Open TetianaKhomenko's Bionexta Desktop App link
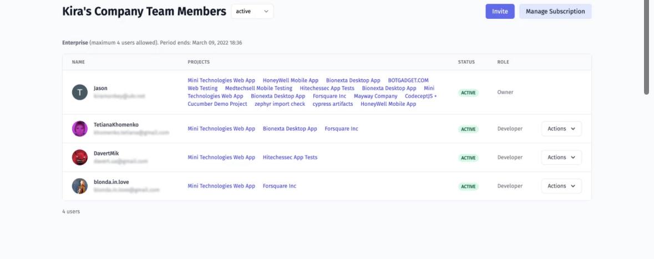654x259 pixels. point(290,128)
